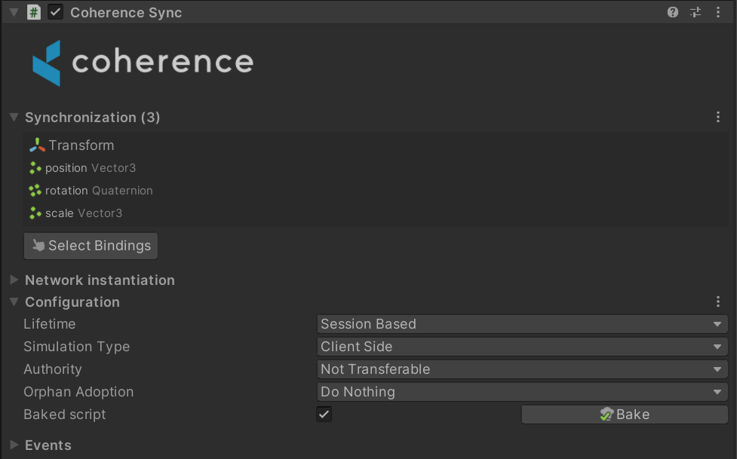737x459 pixels.
Task: Click the Transform component icon
Action: tap(37, 145)
